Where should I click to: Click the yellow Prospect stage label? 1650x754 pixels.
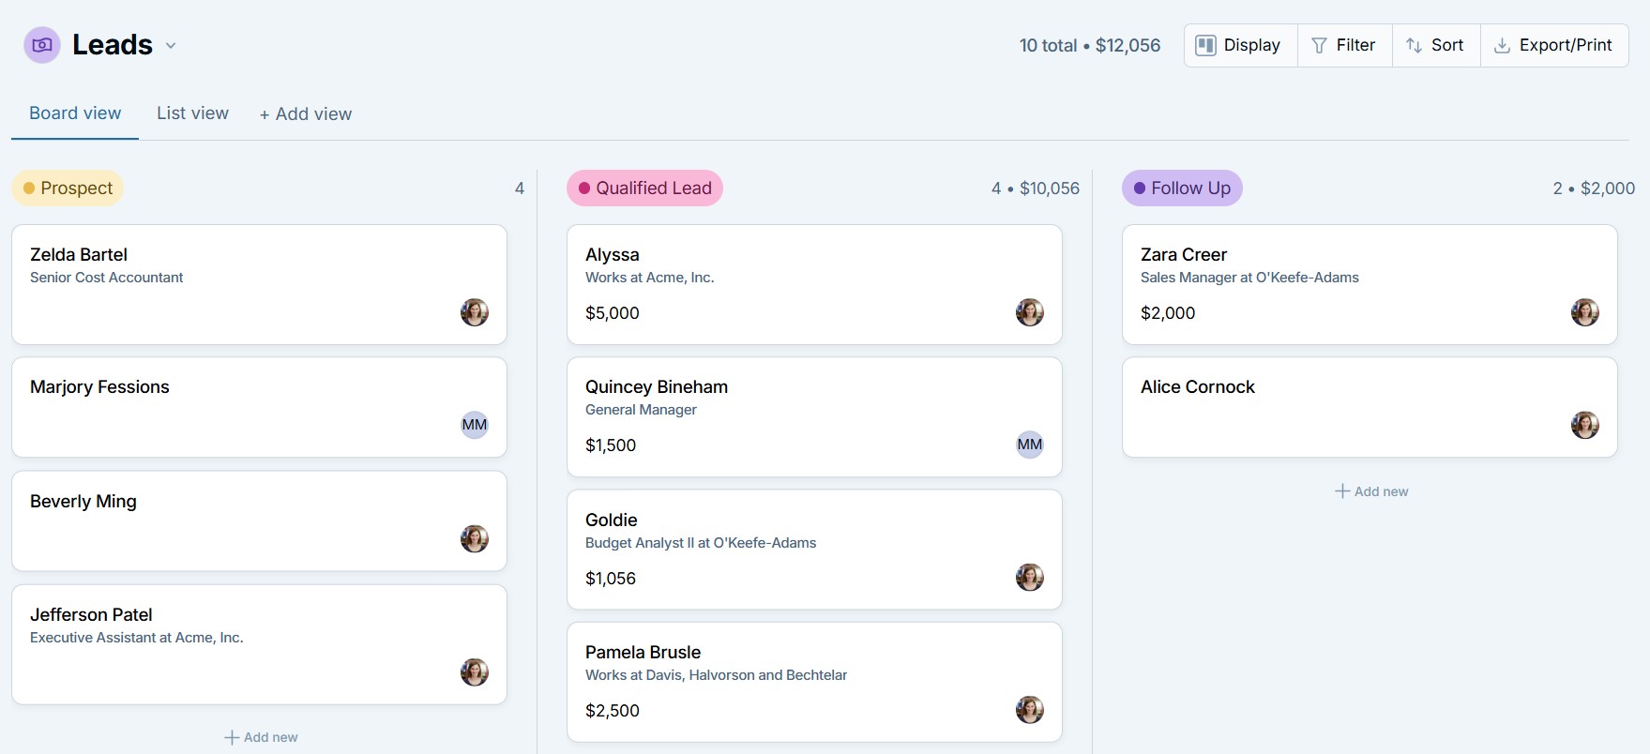[68, 188]
